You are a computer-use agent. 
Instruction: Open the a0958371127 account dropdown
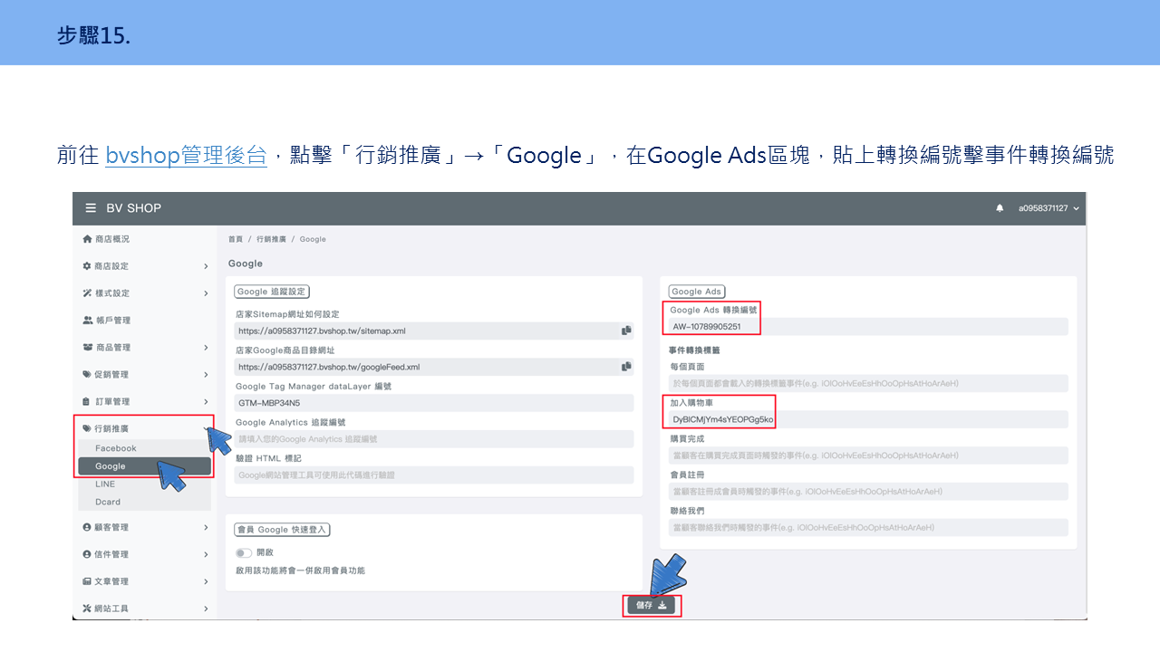1049,208
